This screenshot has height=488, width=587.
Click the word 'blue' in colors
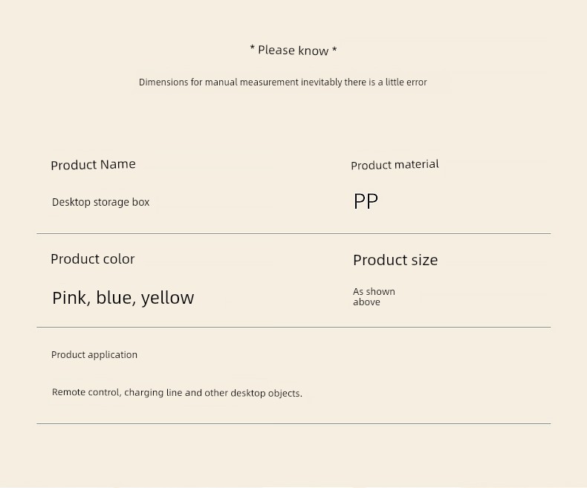coord(116,298)
